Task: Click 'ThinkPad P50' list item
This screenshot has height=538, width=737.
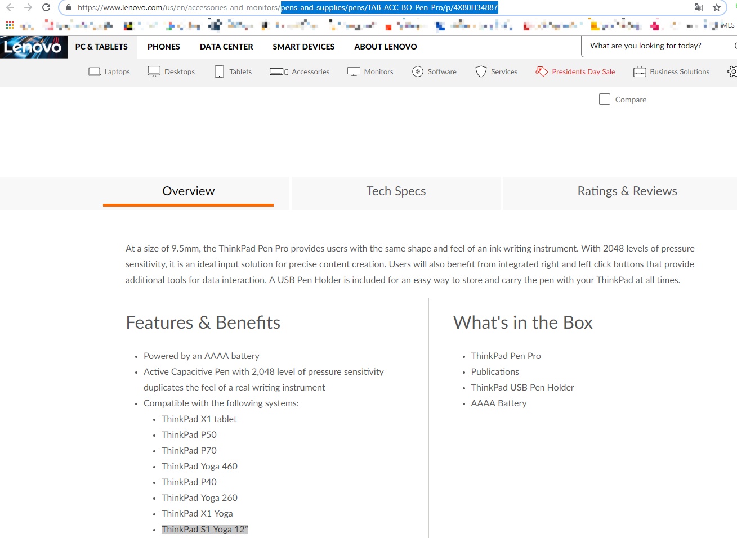Action: point(189,434)
